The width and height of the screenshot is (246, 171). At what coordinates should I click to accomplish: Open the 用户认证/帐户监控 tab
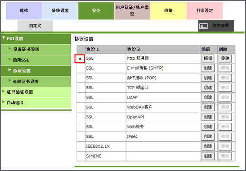pos(132,11)
